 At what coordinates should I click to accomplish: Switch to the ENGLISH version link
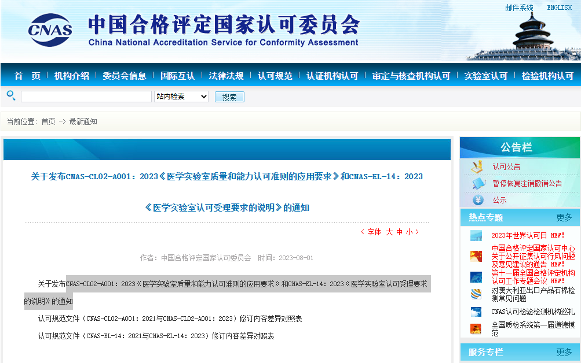559,8
